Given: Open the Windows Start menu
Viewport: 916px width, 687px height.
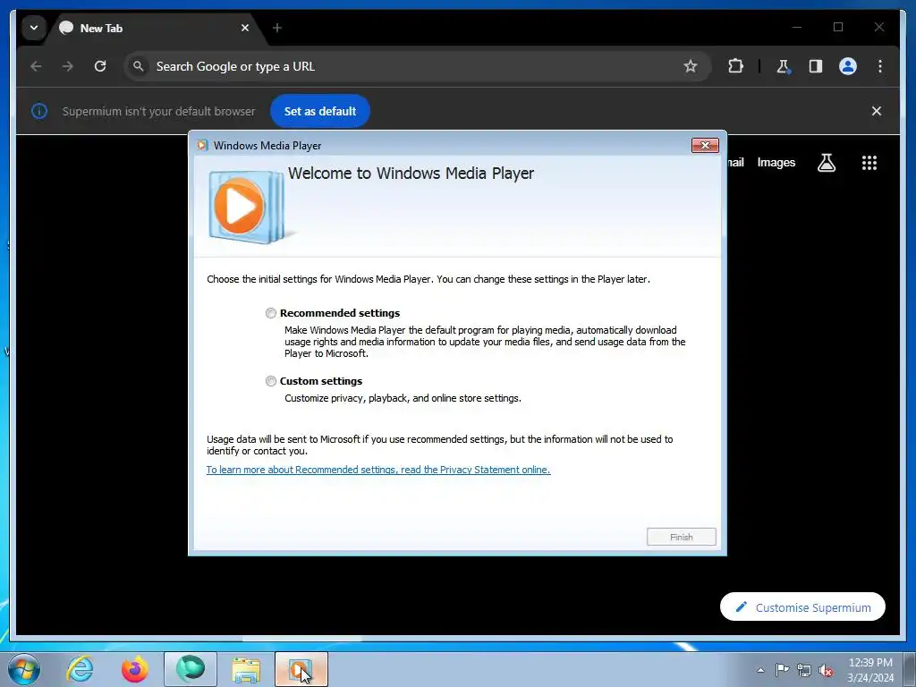Looking at the screenshot, I should [24, 669].
